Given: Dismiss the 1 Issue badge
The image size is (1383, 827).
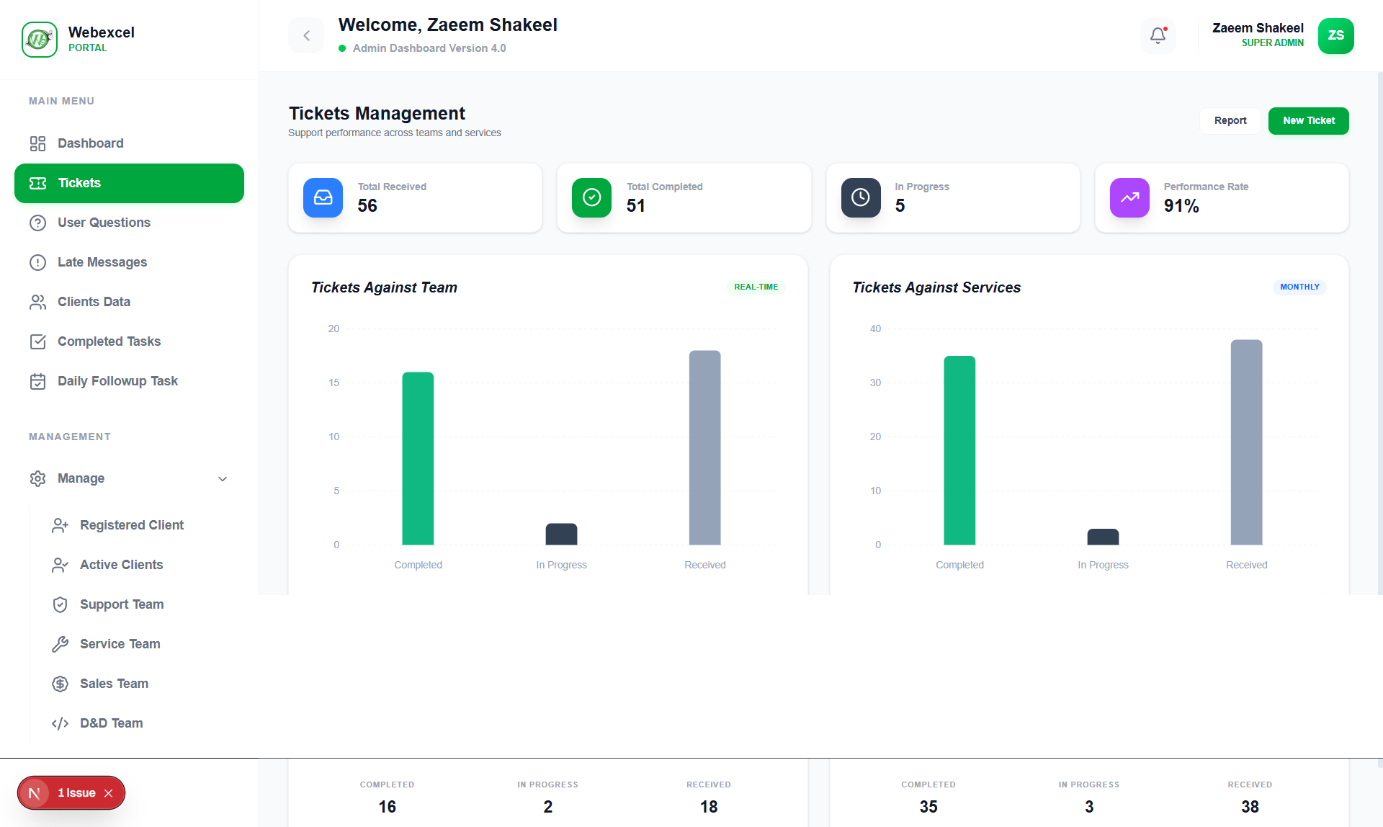Looking at the screenshot, I should [x=109, y=793].
